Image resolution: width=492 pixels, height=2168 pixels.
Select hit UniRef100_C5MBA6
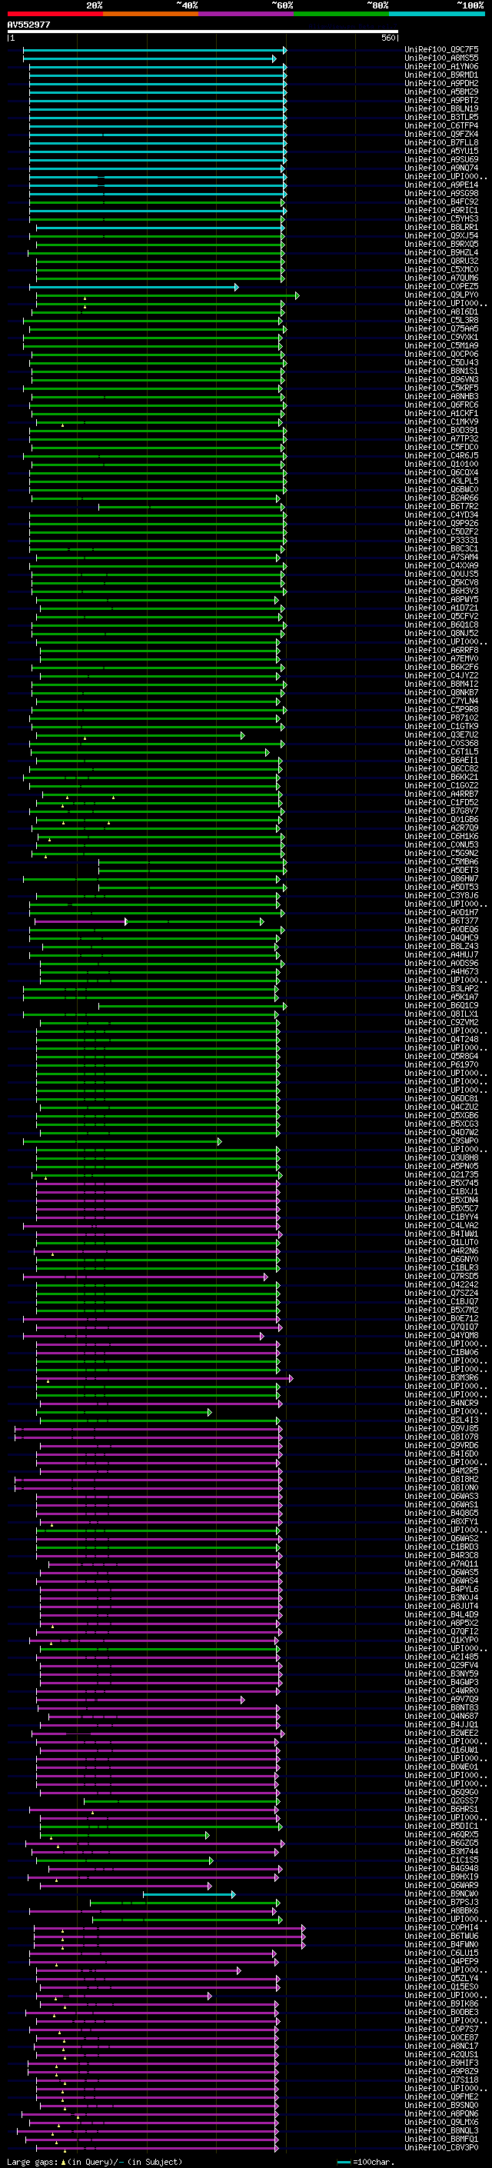point(441,861)
